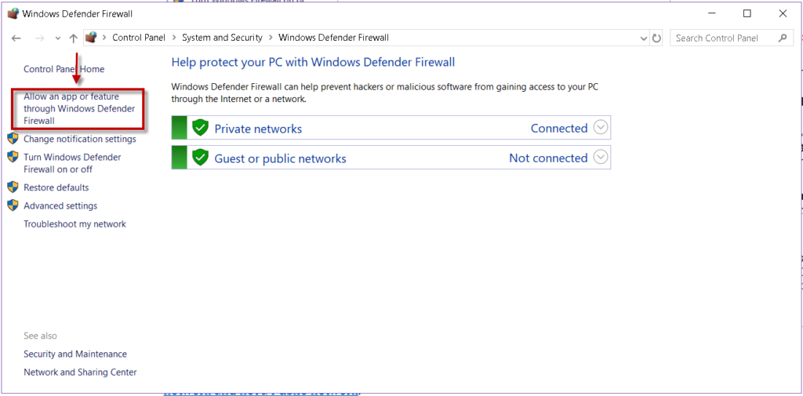Open Control Panel breadcrumb

(139, 38)
